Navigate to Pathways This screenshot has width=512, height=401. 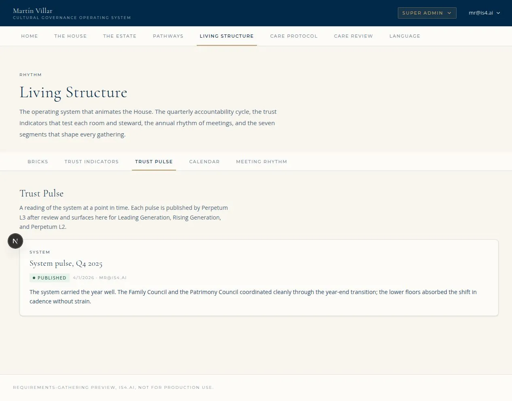point(168,36)
